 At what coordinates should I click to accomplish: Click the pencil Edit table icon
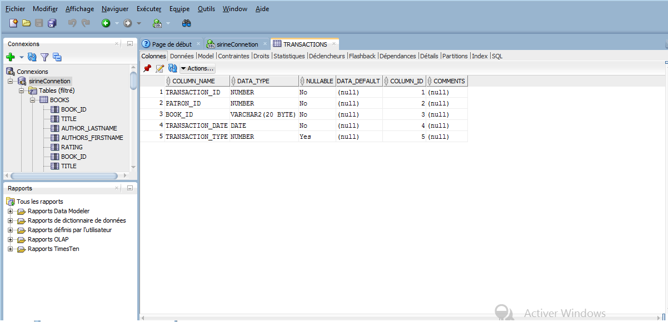click(160, 68)
